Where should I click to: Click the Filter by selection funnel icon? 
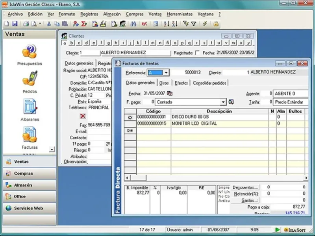[185, 24]
